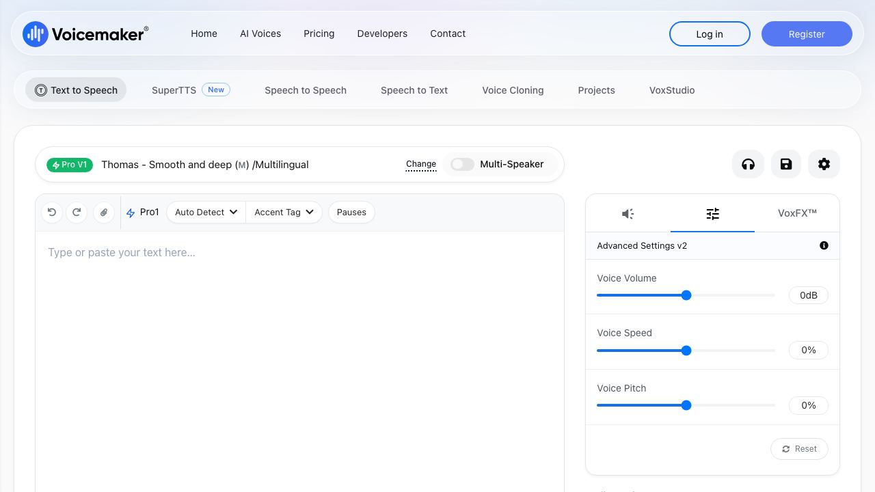Go to Speech to Speech tab
This screenshot has width=875, height=492.
pos(306,90)
